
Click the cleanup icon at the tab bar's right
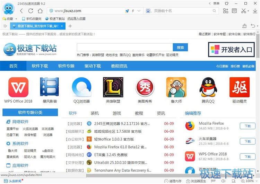click(244, 26)
